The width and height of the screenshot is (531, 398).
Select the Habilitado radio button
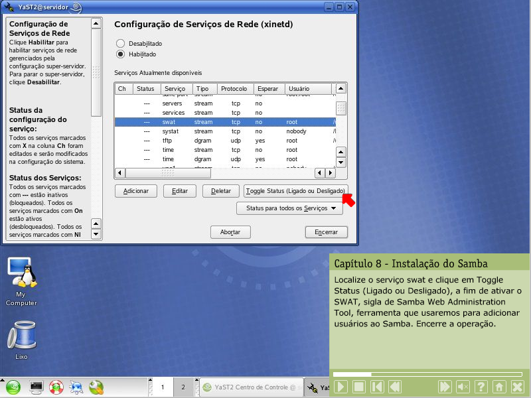click(120, 54)
